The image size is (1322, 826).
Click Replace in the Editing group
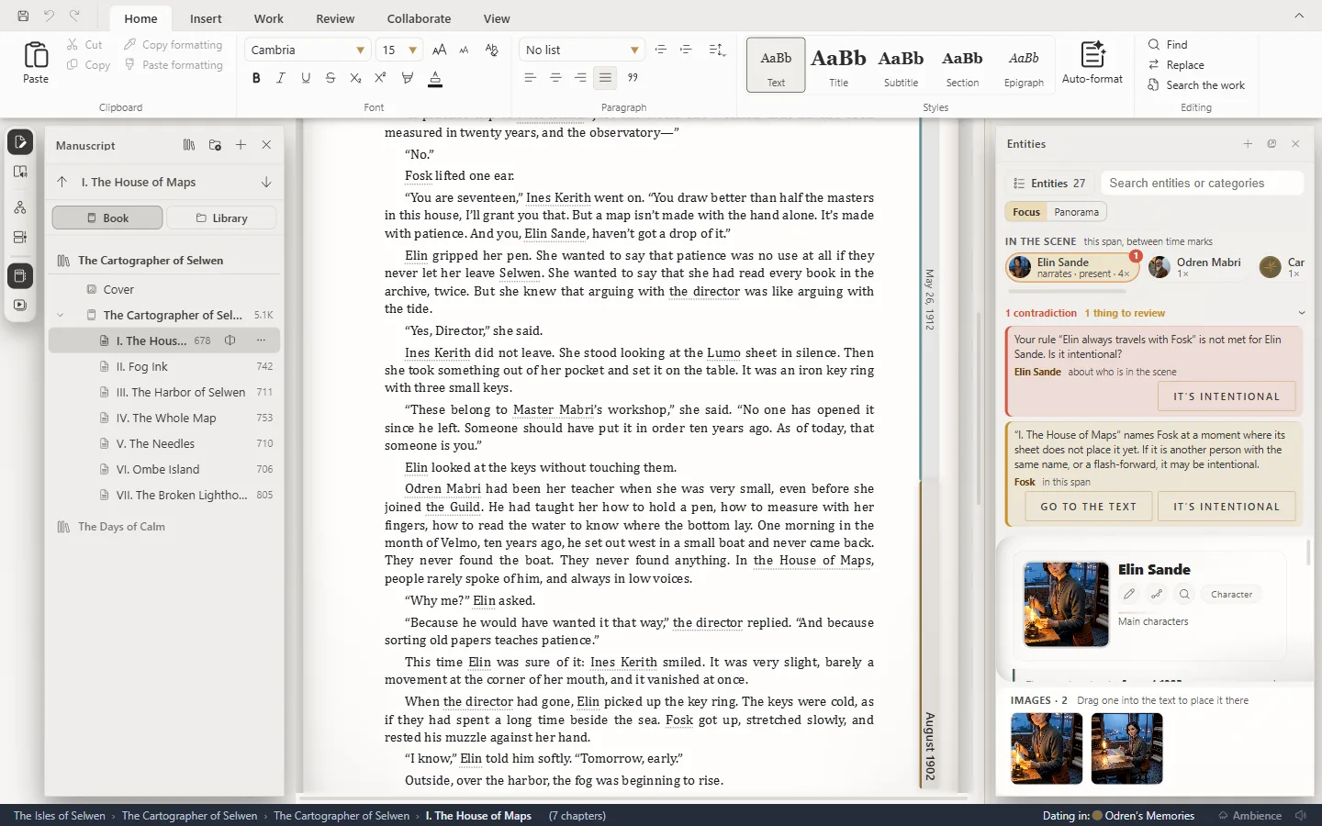pyautogui.click(x=1176, y=65)
